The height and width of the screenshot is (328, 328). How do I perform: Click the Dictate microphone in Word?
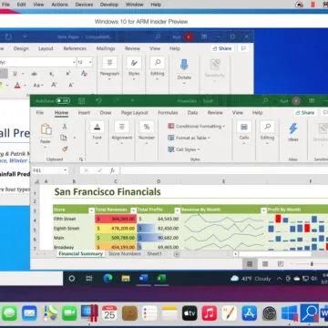pos(184,65)
